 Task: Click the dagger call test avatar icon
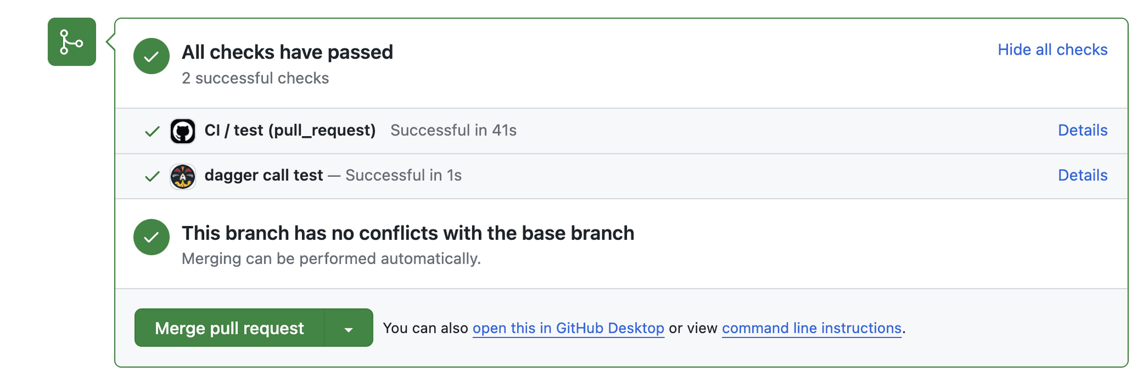pyautogui.click(x=182, y=176)
